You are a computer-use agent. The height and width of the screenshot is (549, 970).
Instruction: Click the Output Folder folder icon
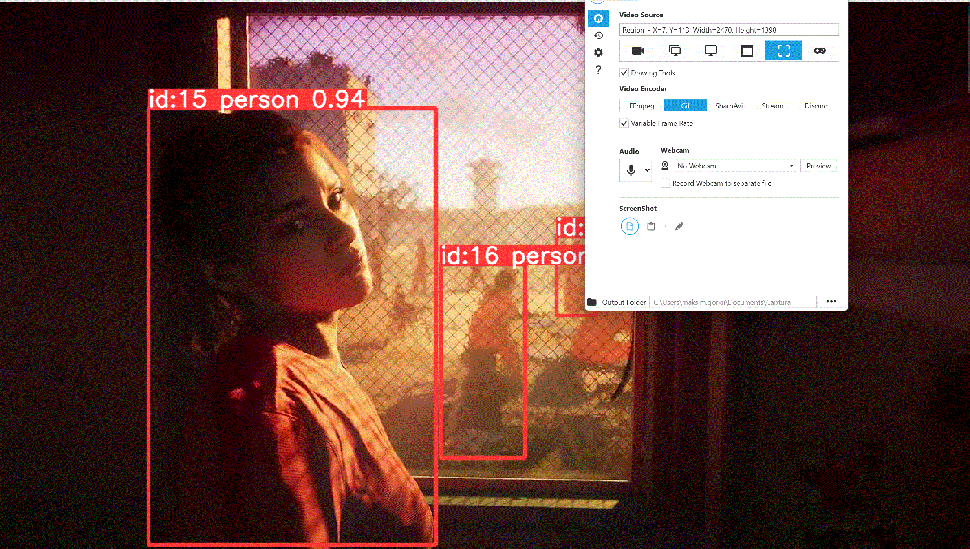(x=592, y=302)
